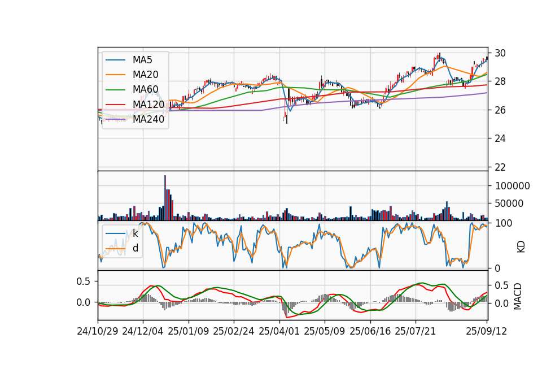Click the price axis value 24
The height and width of the screenshot is (390, 542).
pos(500,138)
